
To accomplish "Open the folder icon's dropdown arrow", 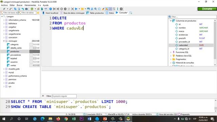I will pos(85,9).
